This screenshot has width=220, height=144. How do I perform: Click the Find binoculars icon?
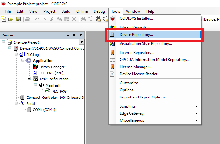click(x=83, y=19)
